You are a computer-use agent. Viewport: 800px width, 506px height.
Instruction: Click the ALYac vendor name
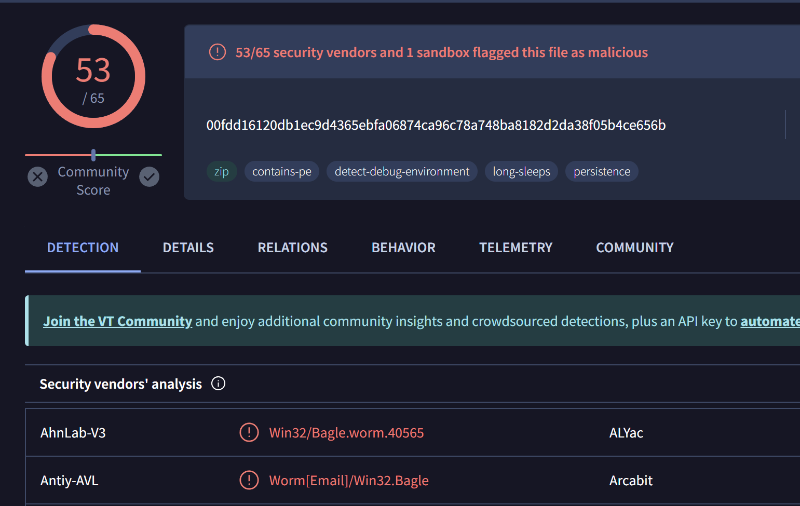coord(626,433)
